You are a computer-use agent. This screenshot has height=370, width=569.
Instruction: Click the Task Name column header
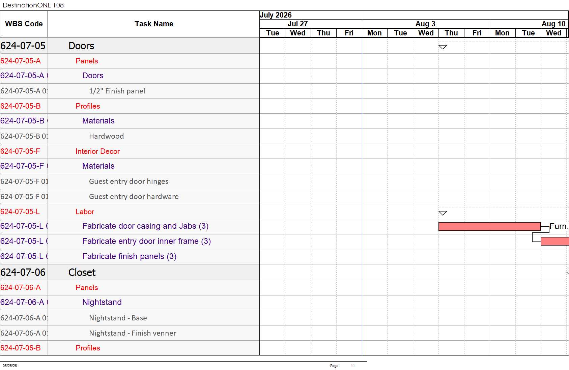[x=154, y=24]
